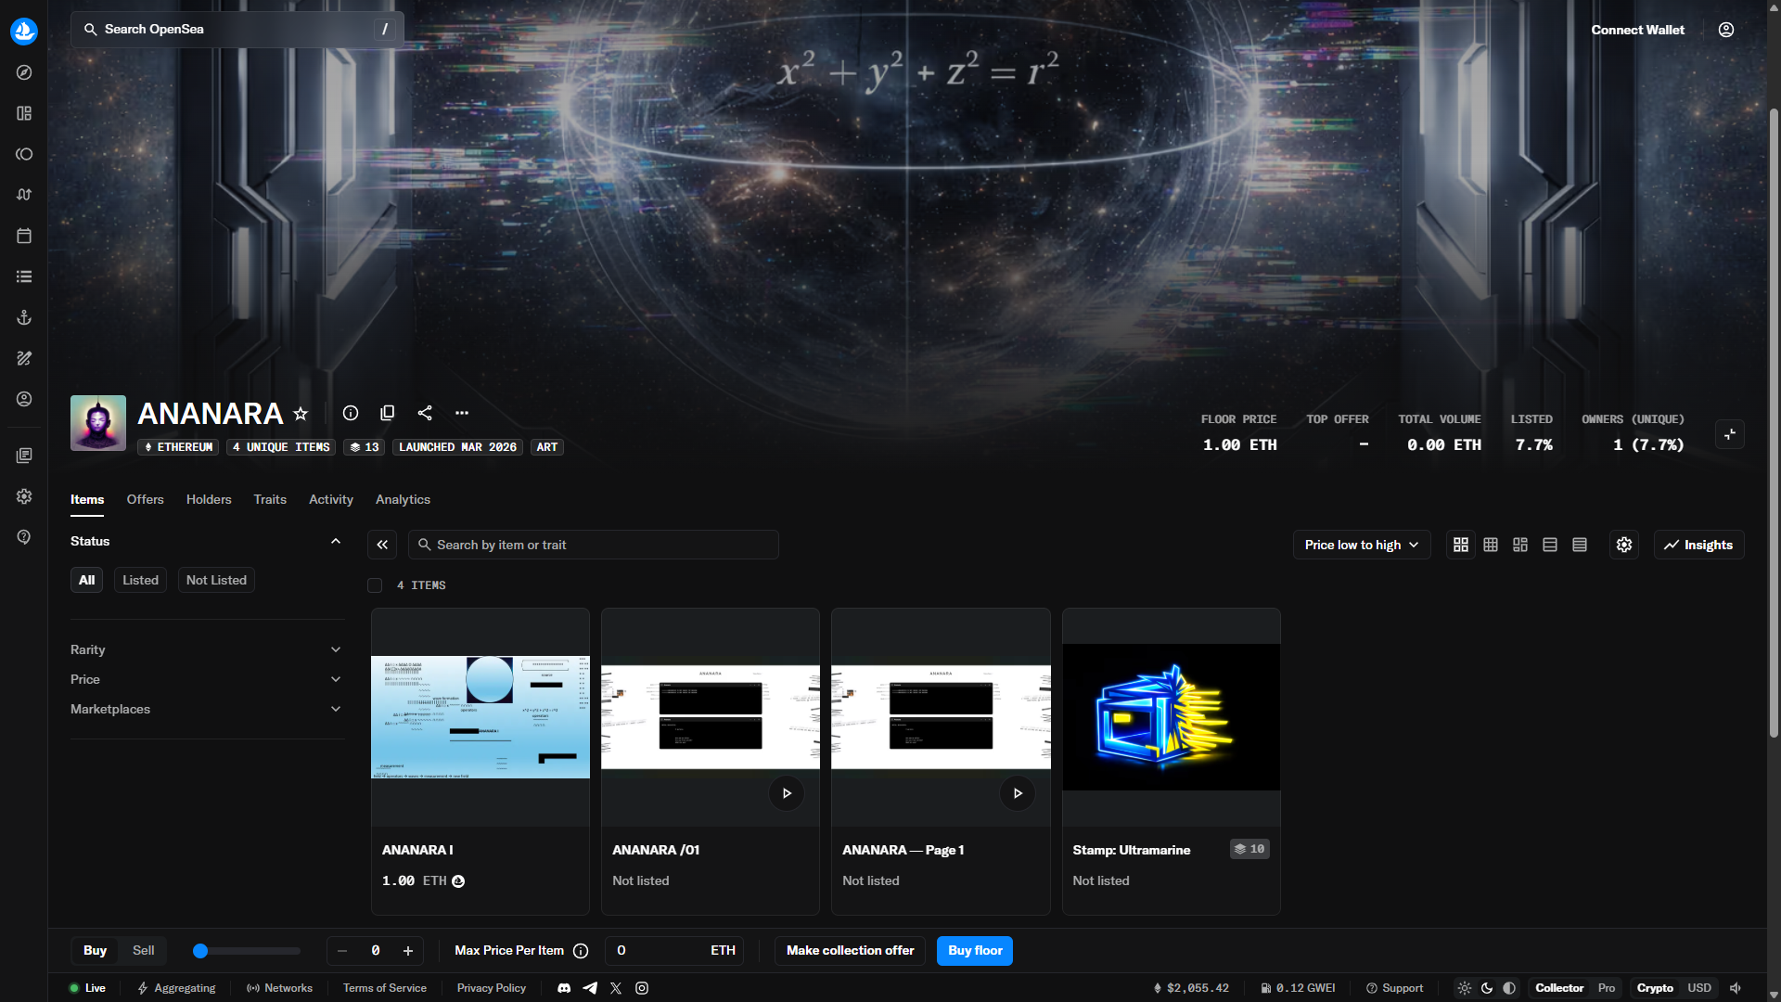Open the Discord icon in footer
Screen dimensions: 1781x1002
click(564, 988)
